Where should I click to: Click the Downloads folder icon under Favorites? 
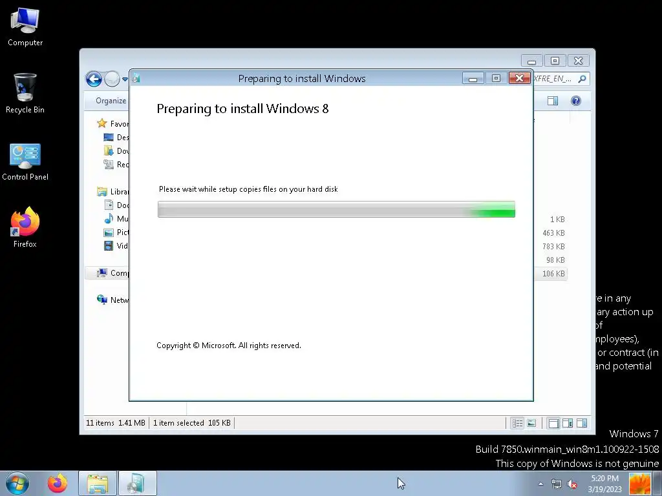(x=109, y=150)
